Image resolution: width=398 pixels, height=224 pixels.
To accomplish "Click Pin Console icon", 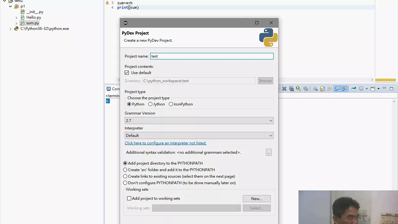I will point(354,89).
